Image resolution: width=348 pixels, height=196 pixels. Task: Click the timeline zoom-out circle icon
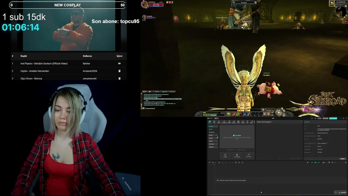333,163
